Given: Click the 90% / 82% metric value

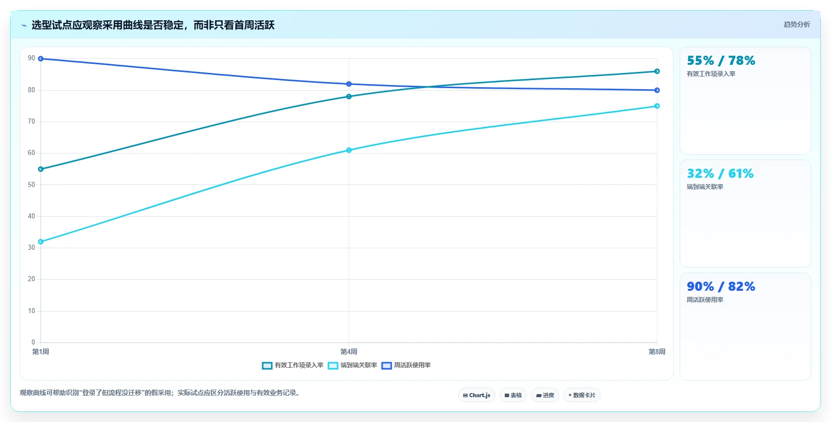Looking at the screenshot, I should (x=721, y=287).
